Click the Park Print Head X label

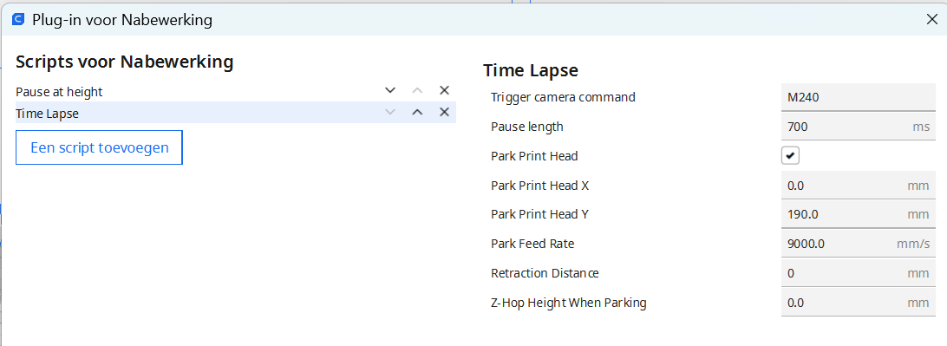pos(540,186)
